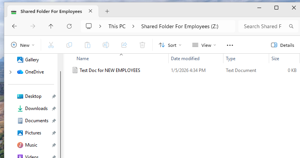Open the View layout dropdown
Screen dimensions: 300x158
coord(204,45)
